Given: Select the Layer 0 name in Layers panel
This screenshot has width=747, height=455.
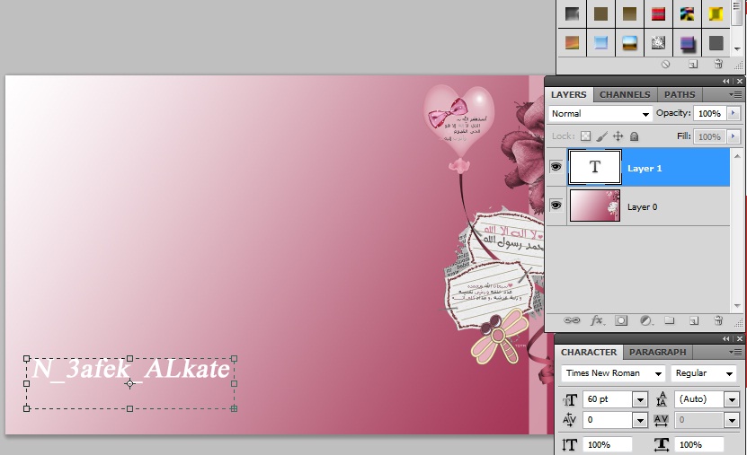Looking at the screenshot, I should pyautogui.click(x=643, y=206).
